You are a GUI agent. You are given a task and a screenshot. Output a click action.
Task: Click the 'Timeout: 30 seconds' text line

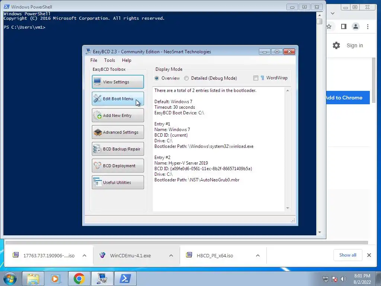[x=175, y=107]
